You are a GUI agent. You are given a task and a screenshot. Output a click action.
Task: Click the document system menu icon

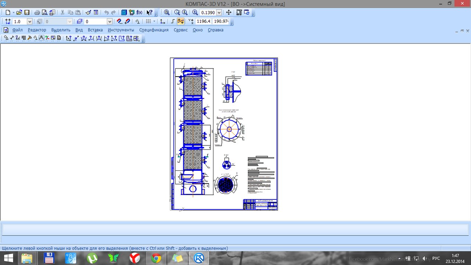(x=6, y=30)
